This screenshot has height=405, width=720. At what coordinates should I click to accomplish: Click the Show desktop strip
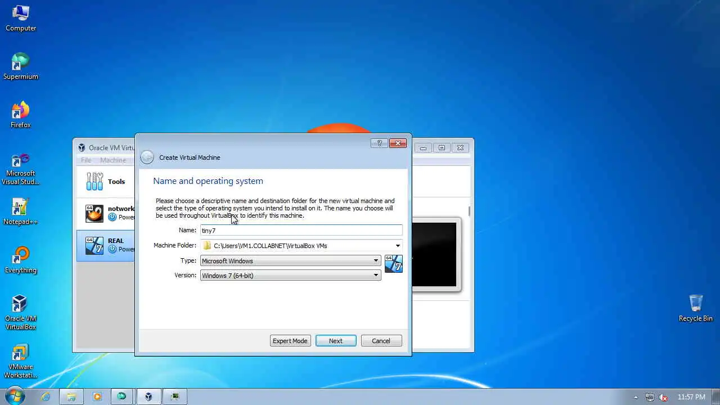(716, 397)
